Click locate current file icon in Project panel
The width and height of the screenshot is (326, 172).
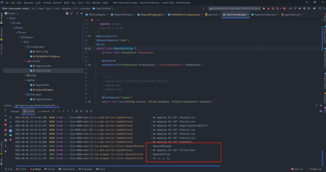[x=67, y=13]
